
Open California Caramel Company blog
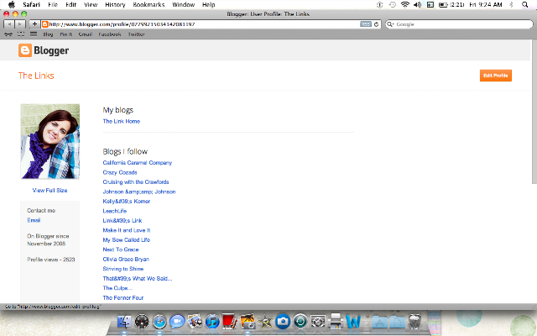(x=138, y=163)
